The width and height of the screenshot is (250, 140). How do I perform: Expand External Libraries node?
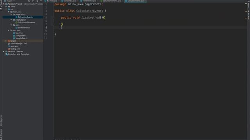(x=4, y=51)
